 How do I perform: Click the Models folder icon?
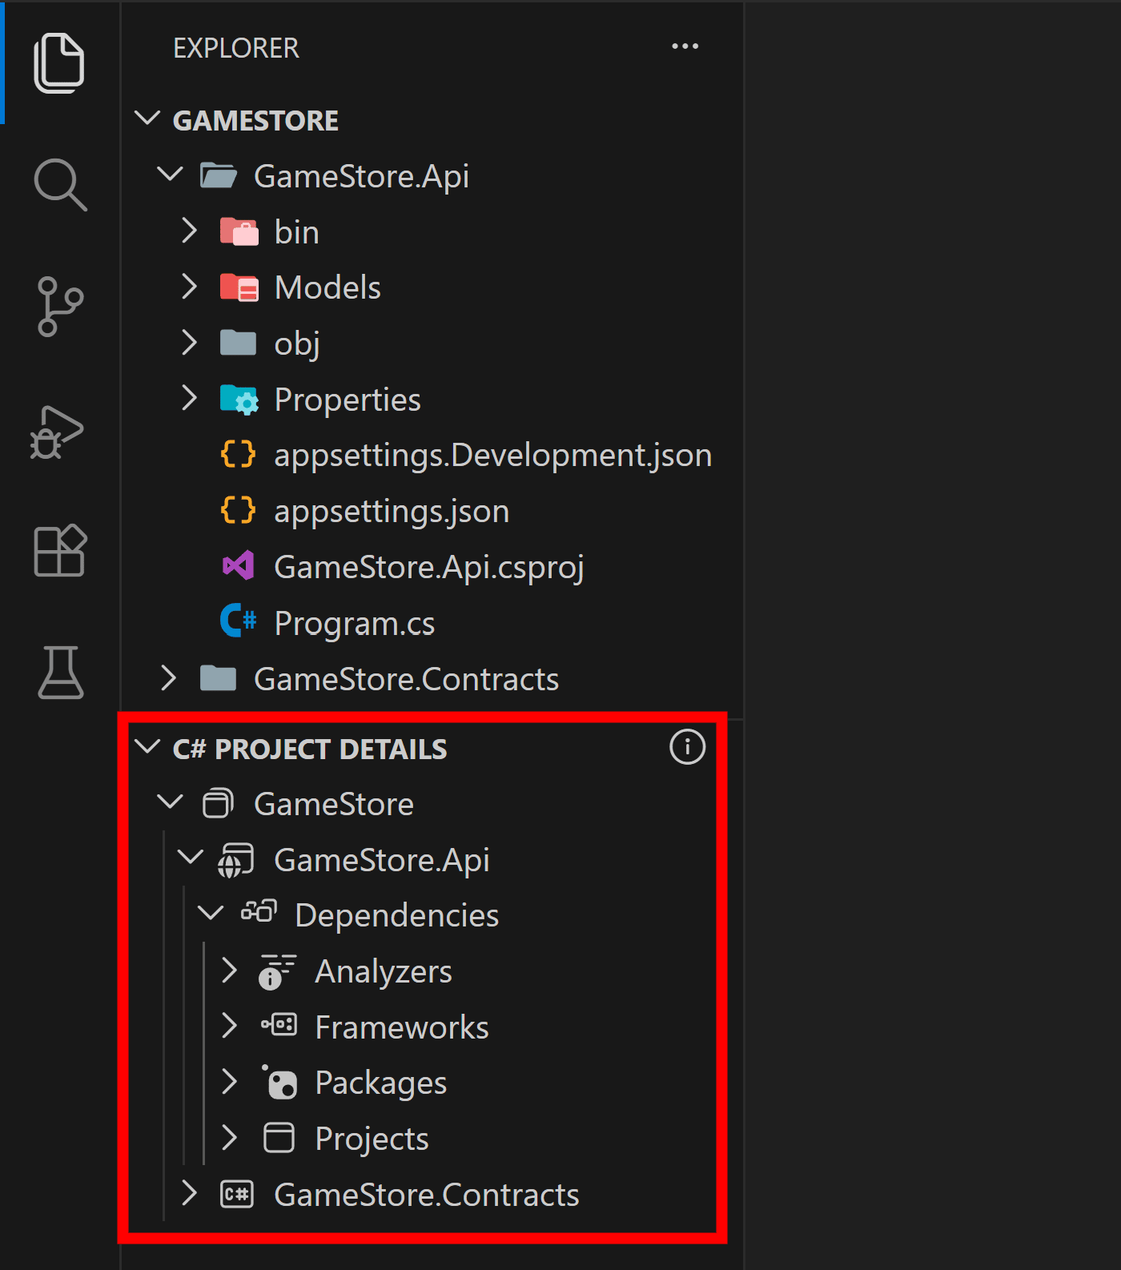(239, 287)
